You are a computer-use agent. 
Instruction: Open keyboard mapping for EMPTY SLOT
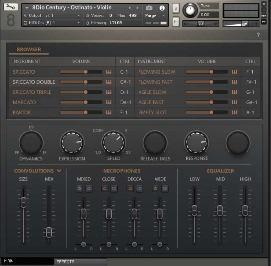click(234, 113)
